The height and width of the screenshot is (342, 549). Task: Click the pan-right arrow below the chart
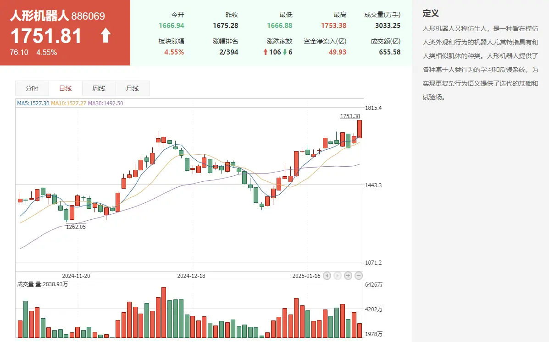(x=338, y=276)
